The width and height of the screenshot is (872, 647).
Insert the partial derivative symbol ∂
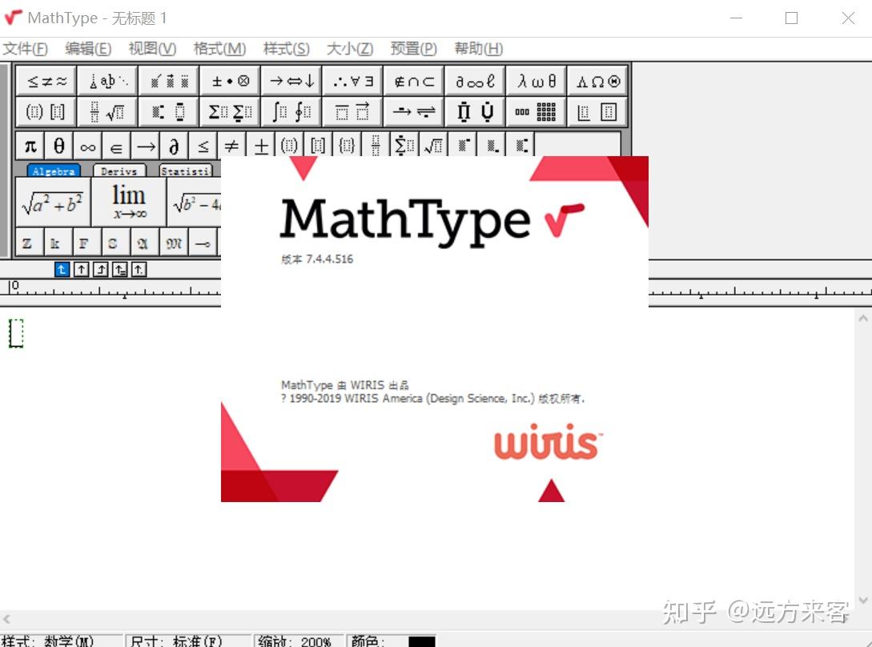click(173, 145)
